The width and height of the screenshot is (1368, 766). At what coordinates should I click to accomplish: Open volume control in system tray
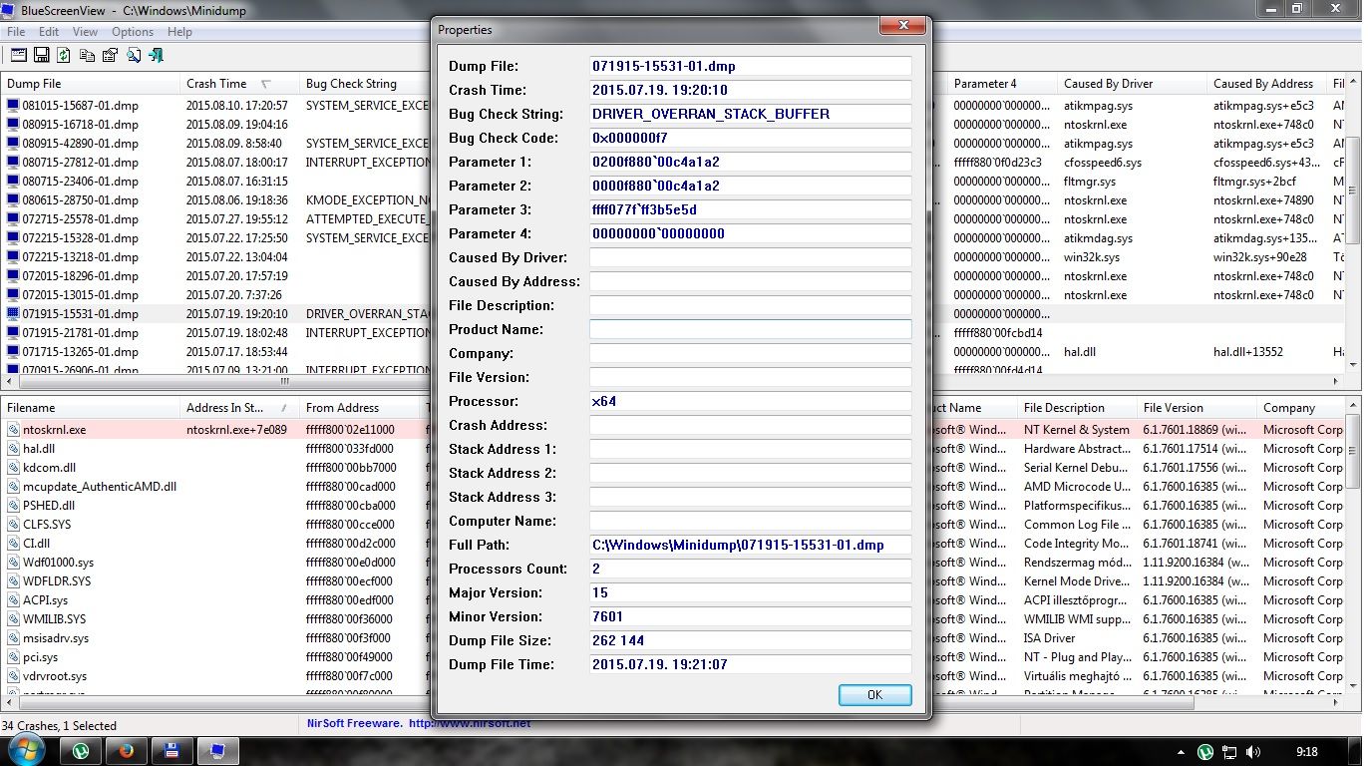click(1253, 752)
